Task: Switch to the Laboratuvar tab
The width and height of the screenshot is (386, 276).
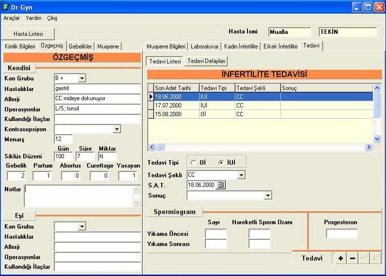Action: 204,46
